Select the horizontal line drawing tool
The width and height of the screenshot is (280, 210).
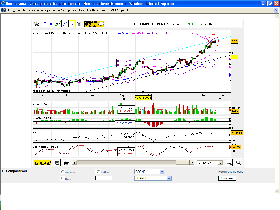[51, 24]
